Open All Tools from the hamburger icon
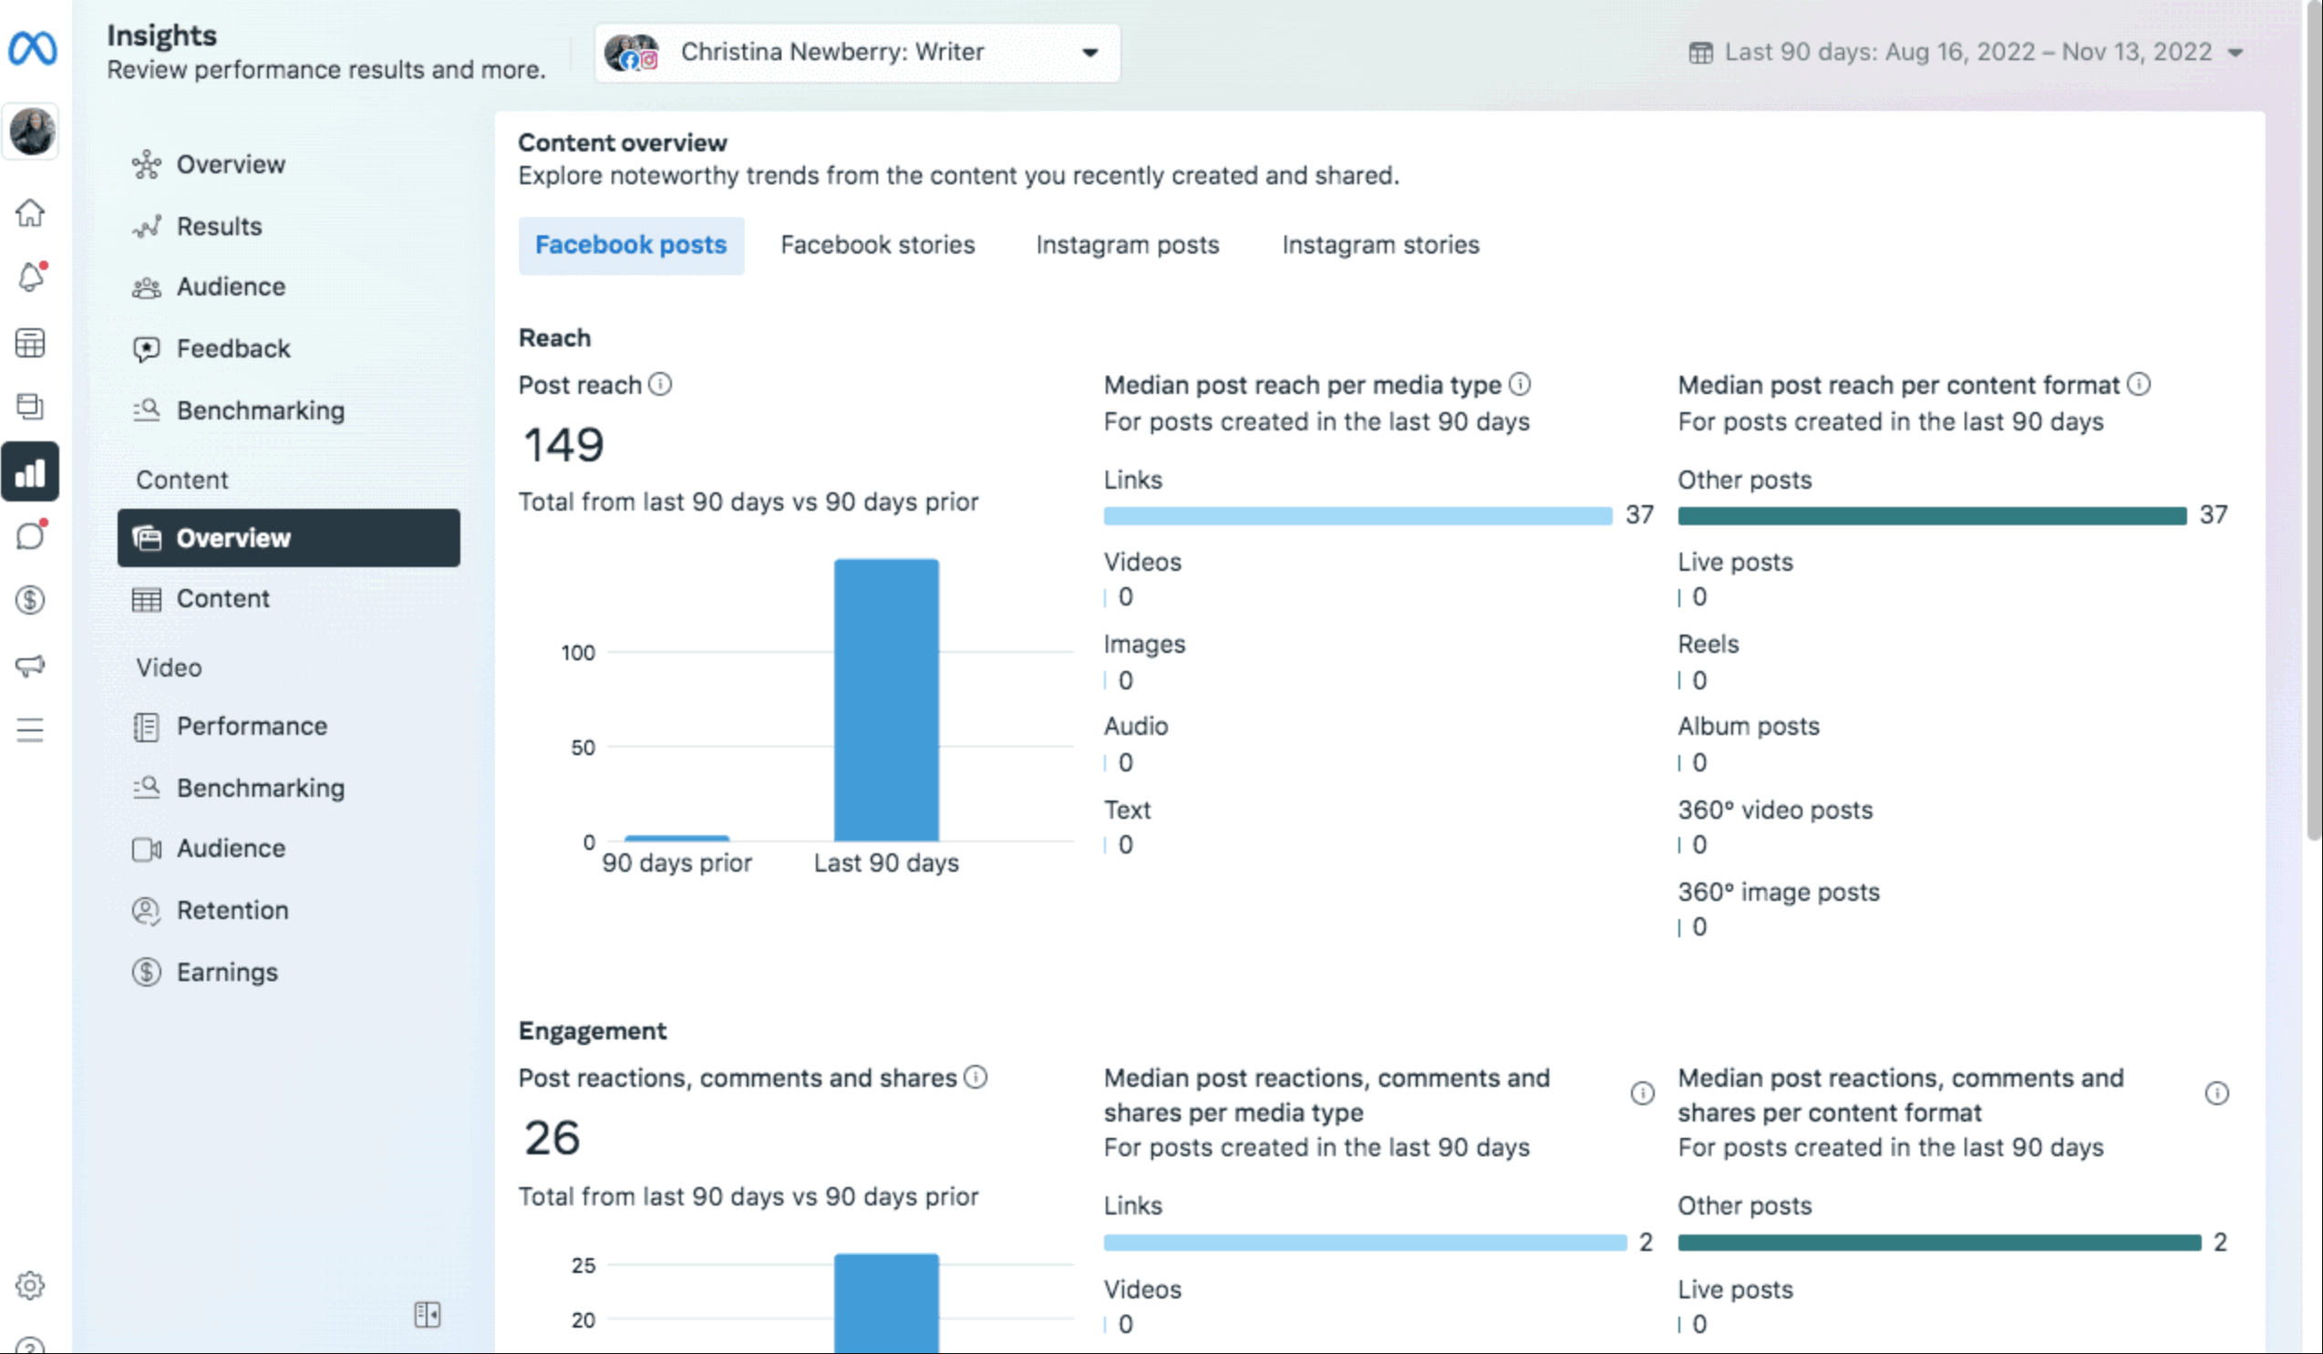2323x1354 pixels. (30, 730)
